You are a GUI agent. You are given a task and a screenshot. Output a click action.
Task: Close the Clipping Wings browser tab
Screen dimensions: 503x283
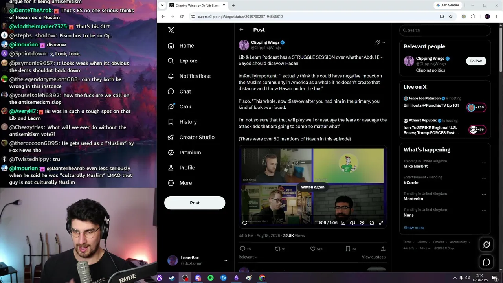223,6
